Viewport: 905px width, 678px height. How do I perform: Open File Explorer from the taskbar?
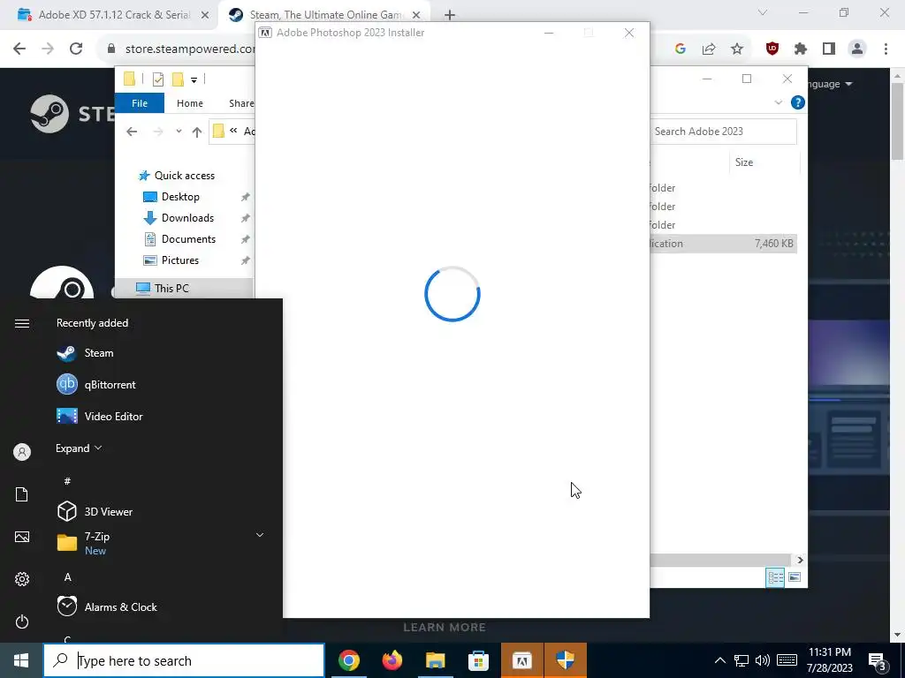click(x=436, y=660)
